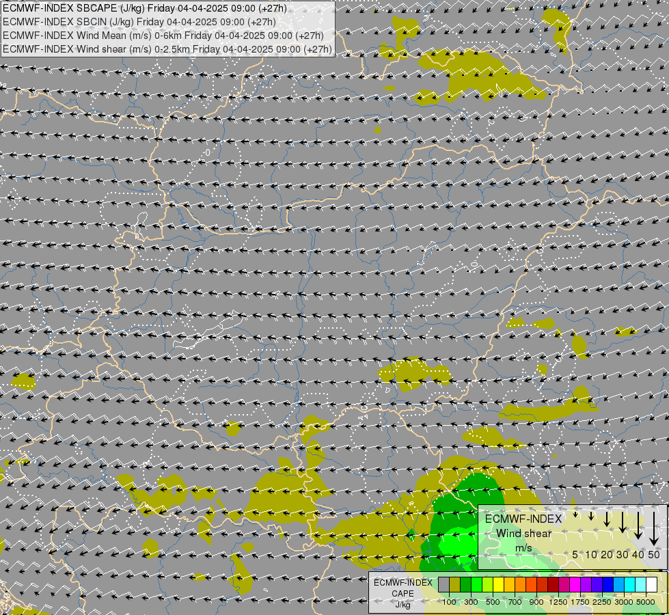Select the gray CAPE legend swatch
669x615 pixels.
443,585
